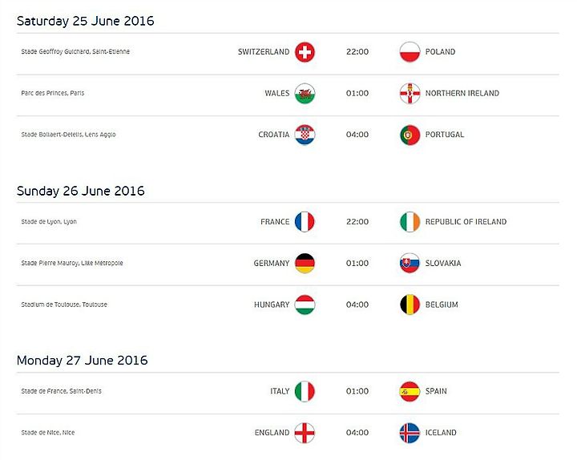Screen dimensions: 577x460
Task: Select the Germany flag icon
Action: (305, 263)
